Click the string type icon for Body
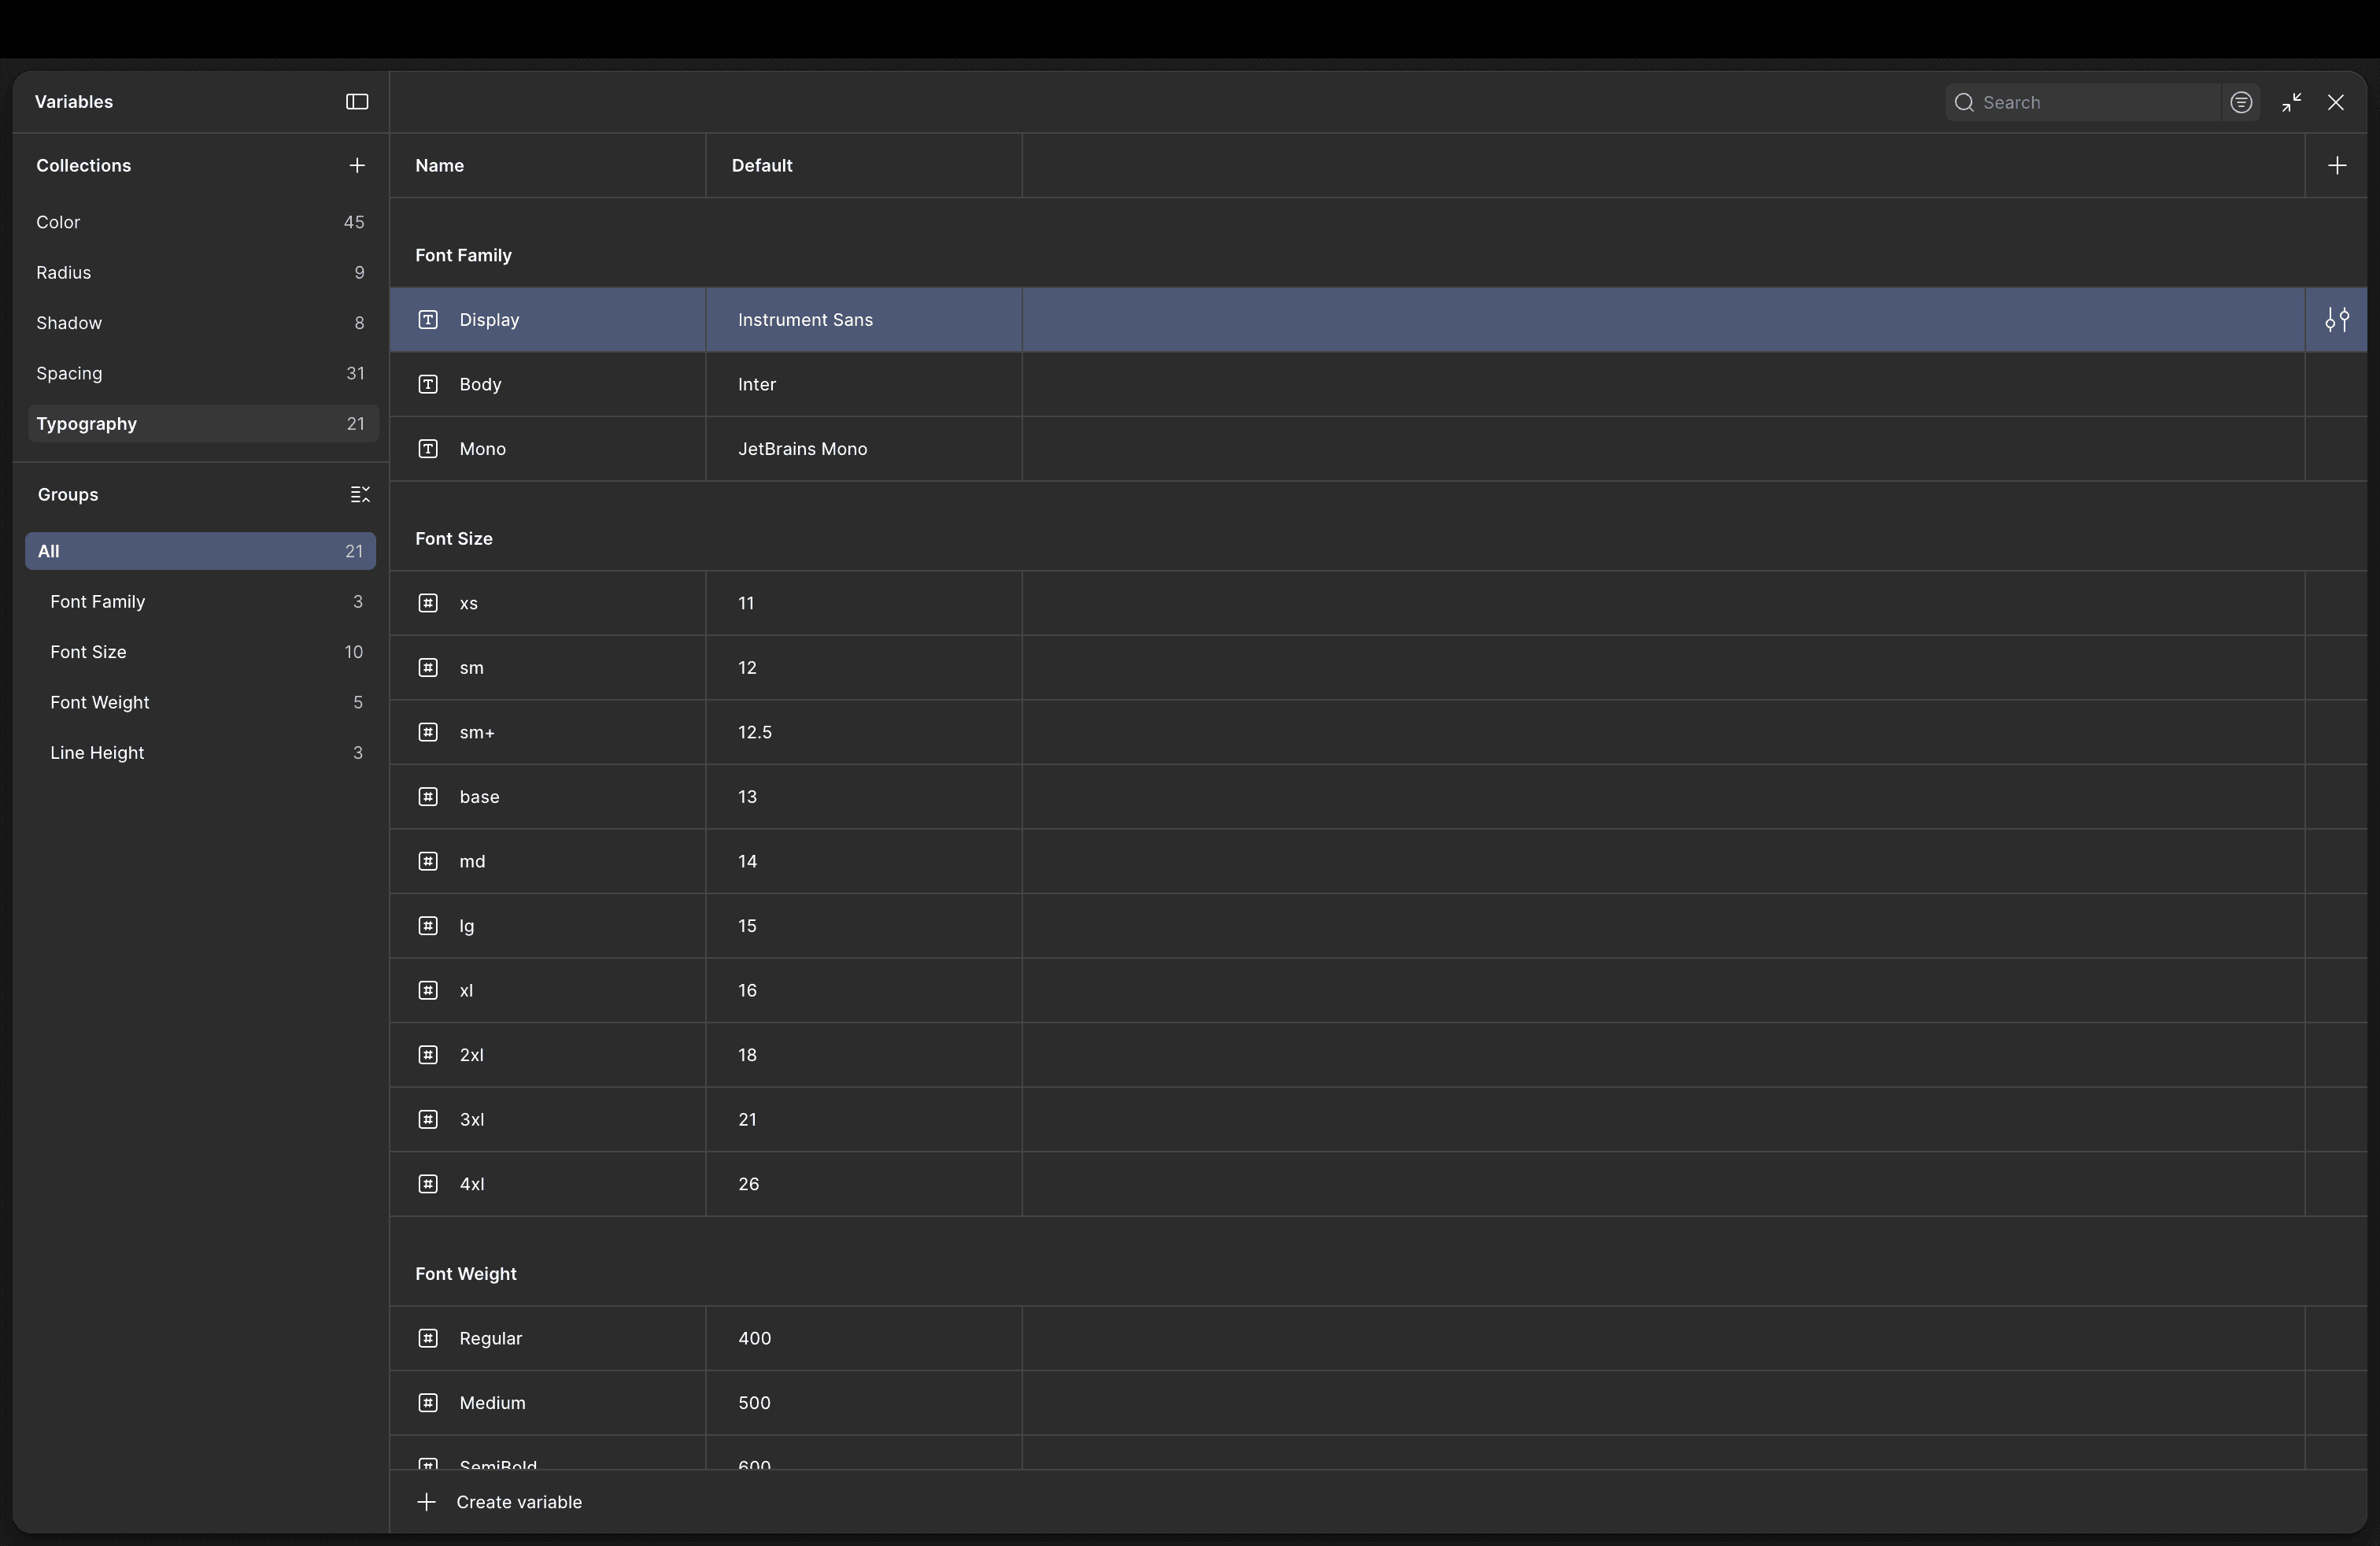 pos(428,384)
